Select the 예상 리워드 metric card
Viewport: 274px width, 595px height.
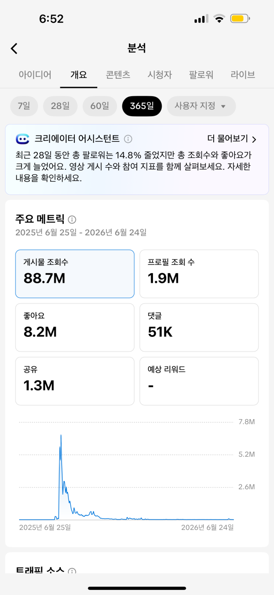(199, 381)
